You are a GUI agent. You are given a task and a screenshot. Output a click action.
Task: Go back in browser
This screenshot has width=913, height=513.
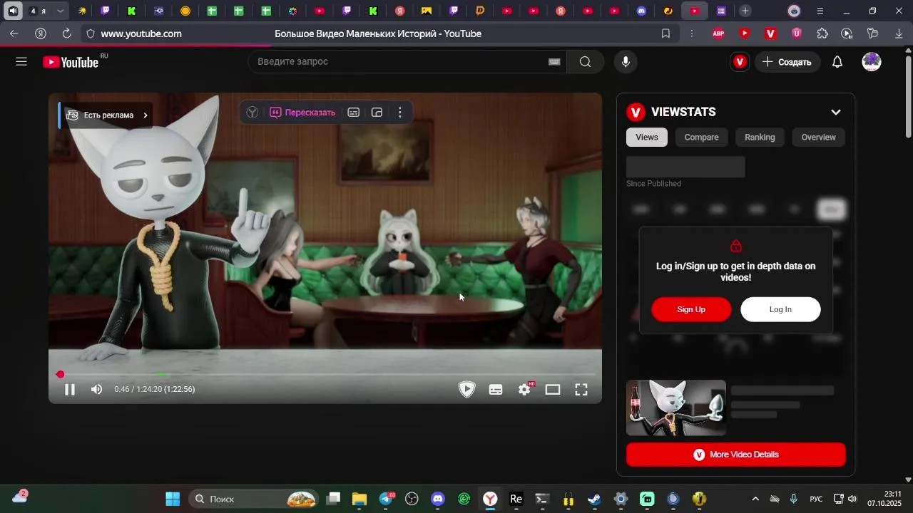(14, 33)
